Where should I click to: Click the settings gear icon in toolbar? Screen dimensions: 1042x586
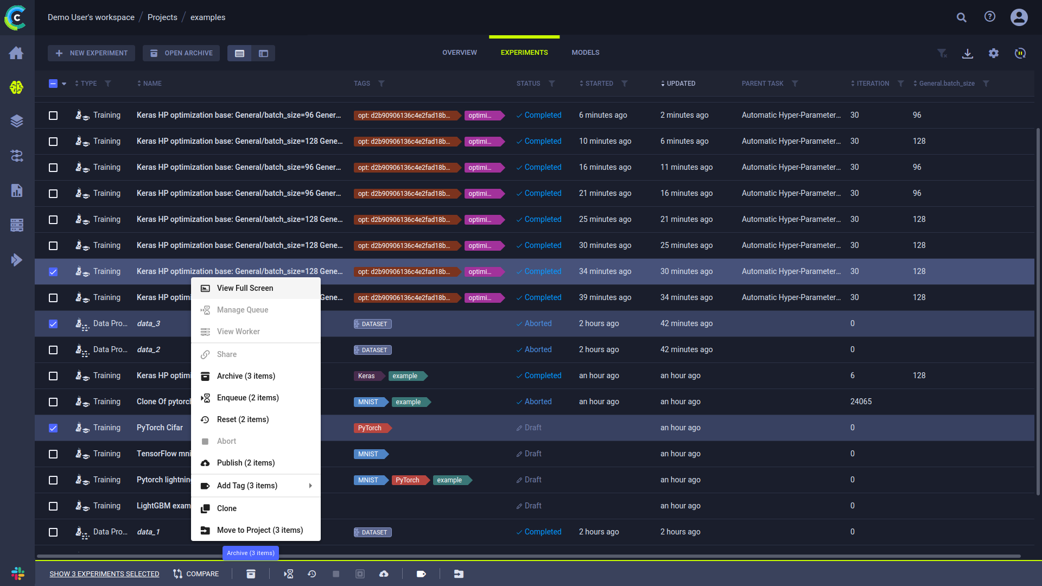pos(993,53)
